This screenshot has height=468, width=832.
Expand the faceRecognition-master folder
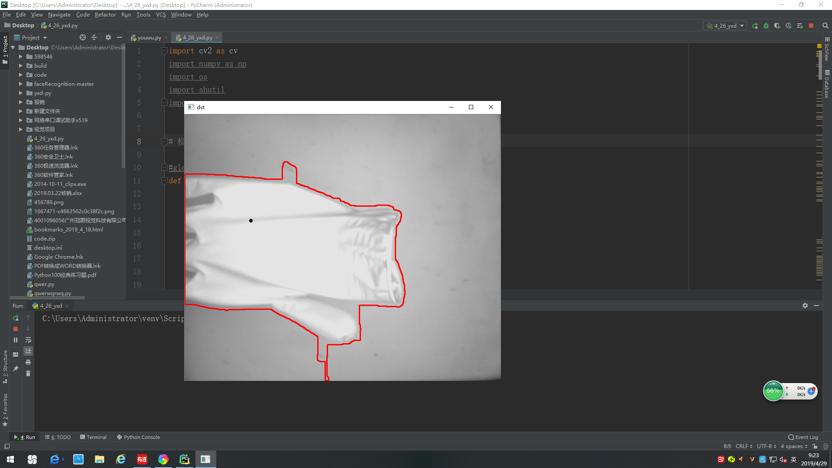[x=20, y=84]
